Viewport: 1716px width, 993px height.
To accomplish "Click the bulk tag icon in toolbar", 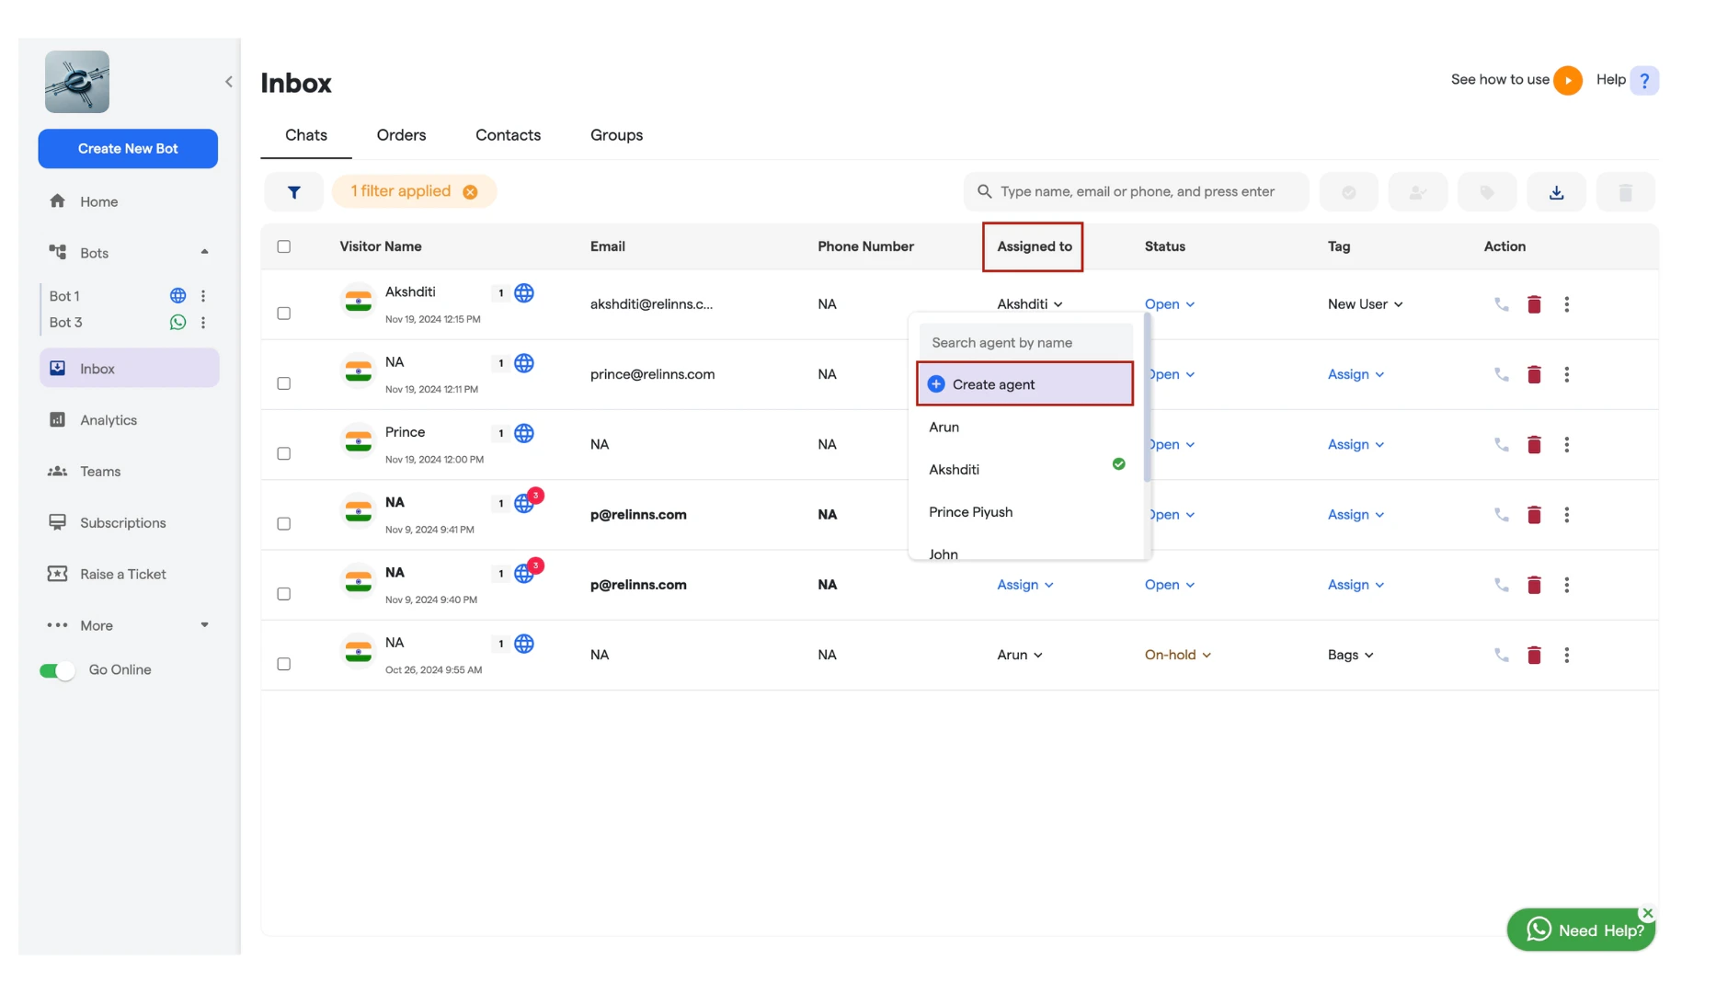I will [1487, 192].
